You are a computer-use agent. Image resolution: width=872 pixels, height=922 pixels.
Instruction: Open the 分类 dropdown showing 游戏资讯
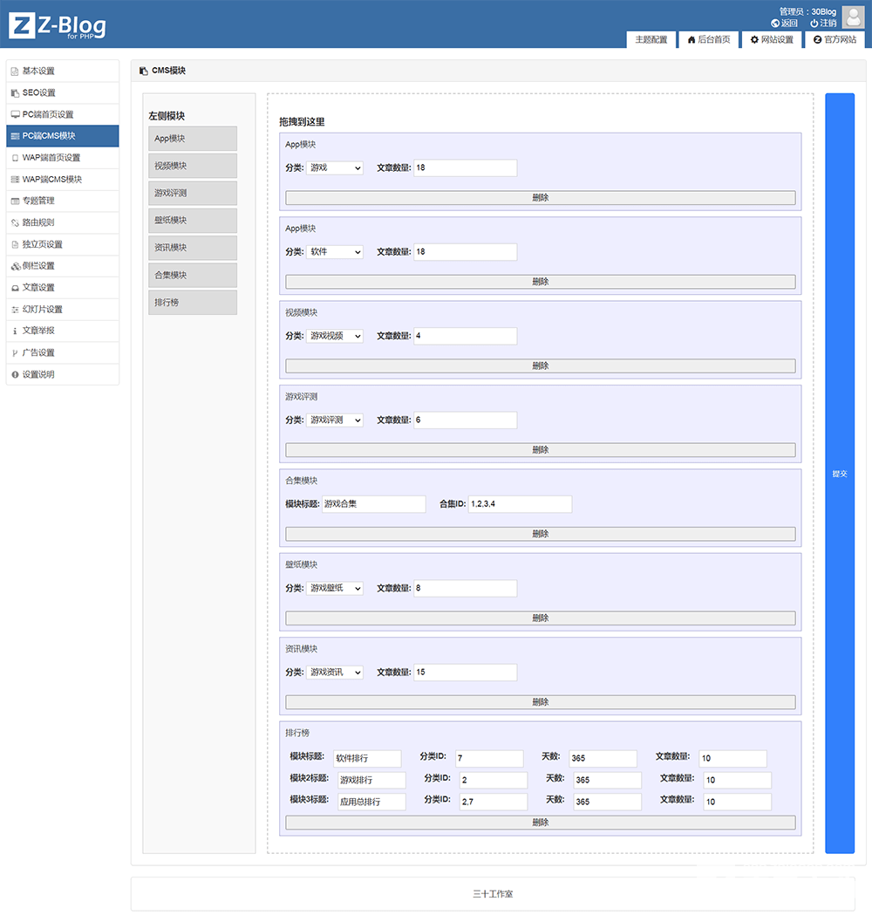point(335,673)
